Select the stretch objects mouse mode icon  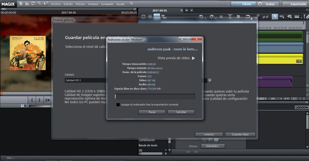pyautogui.click(x=296, y=16)
